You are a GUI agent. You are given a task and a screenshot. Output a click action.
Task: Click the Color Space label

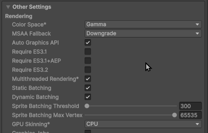(x=29, y=24)
